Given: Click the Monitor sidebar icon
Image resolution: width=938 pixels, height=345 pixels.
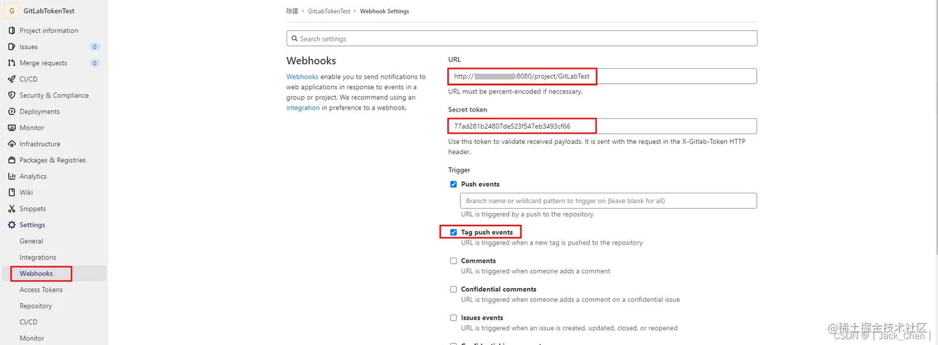Looking at the screenshot, I should tap(12, 128).
